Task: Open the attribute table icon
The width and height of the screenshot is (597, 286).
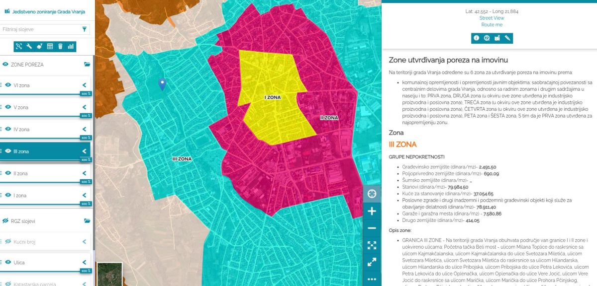Action: tap(50, 46)
